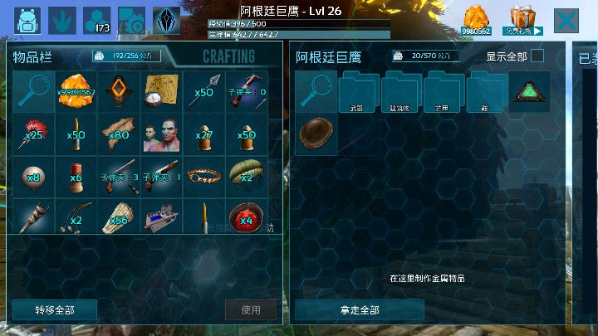Click the 转移全部 button
This screenshot has width=598, height=336.
tap(55, 310)
